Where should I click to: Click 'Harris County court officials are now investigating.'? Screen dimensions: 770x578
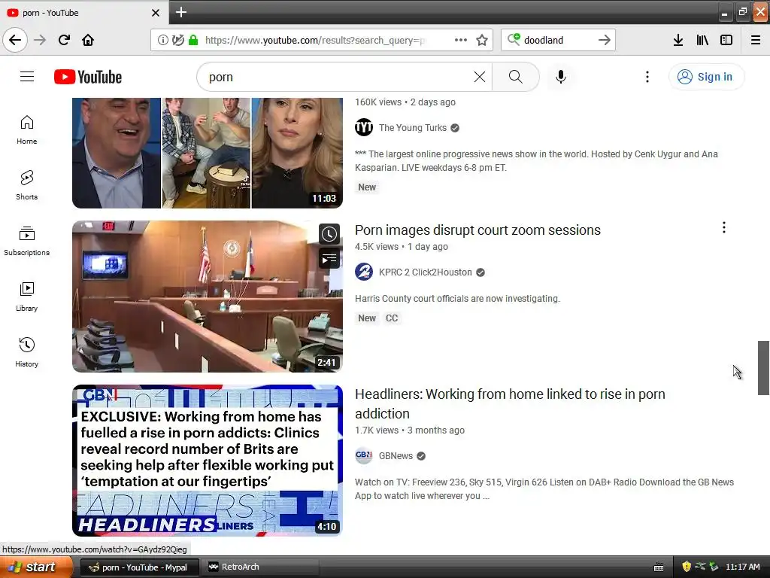(457, 298)
